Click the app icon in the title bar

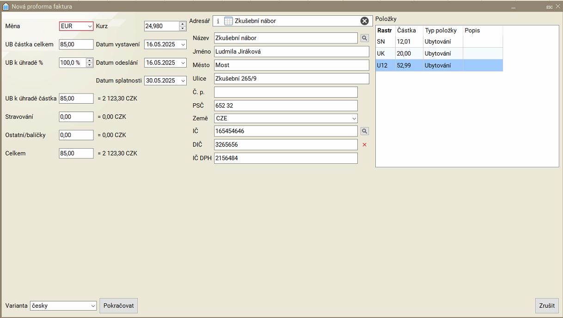pyautogui.click(x=6, y=7)
